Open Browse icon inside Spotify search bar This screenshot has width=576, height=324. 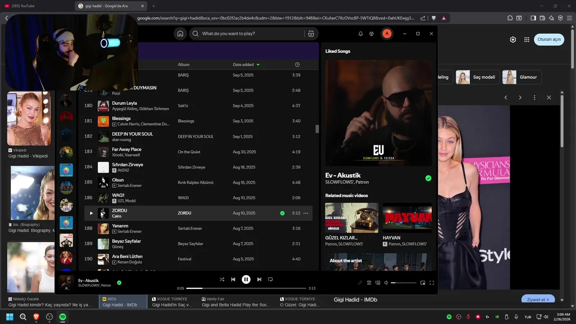[x=310, y=34]
